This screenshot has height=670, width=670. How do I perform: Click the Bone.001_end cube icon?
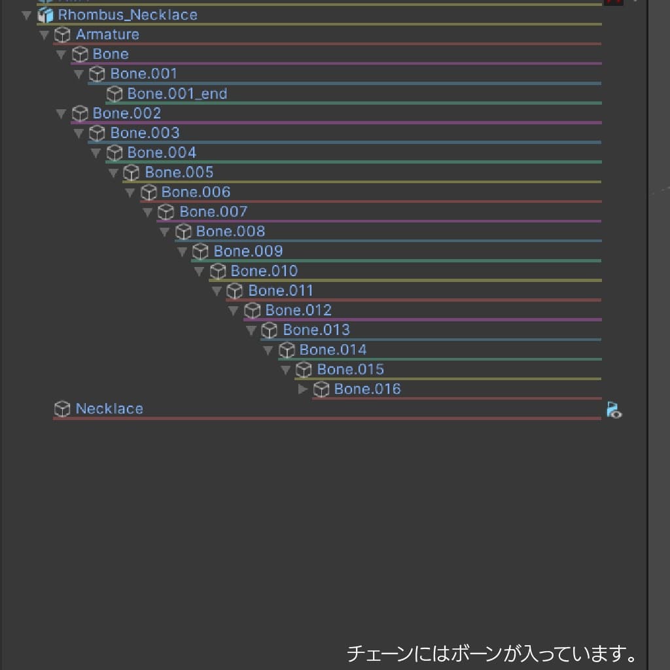(x=115, y=94)
